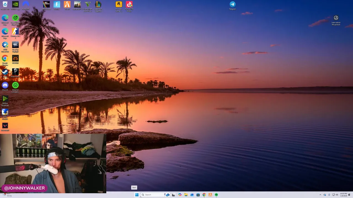Open Chrome from the taskbar
Screen dimensions: 353x198
(204, 195)
